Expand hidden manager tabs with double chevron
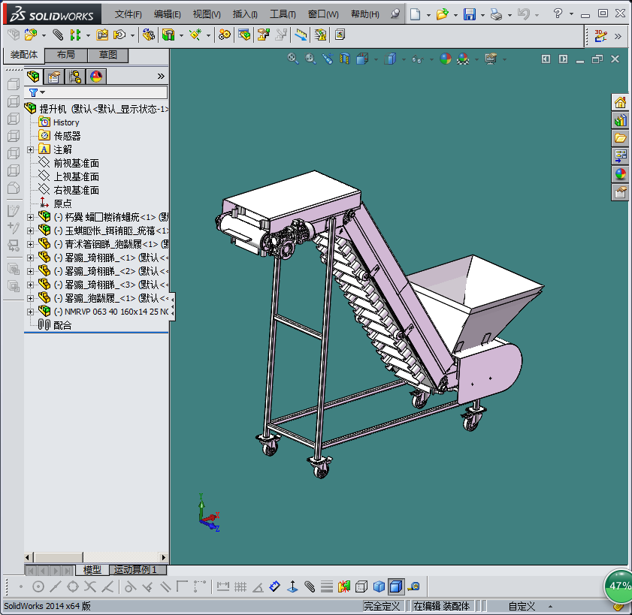632x615 pixels. (161, 76)
